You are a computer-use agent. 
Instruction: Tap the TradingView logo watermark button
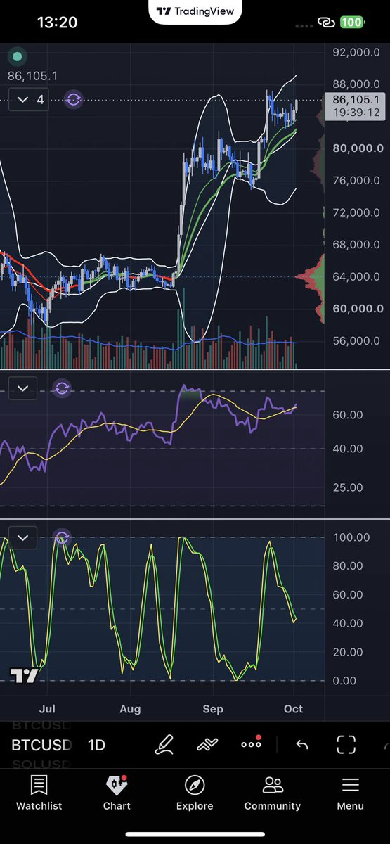[23, 675]
